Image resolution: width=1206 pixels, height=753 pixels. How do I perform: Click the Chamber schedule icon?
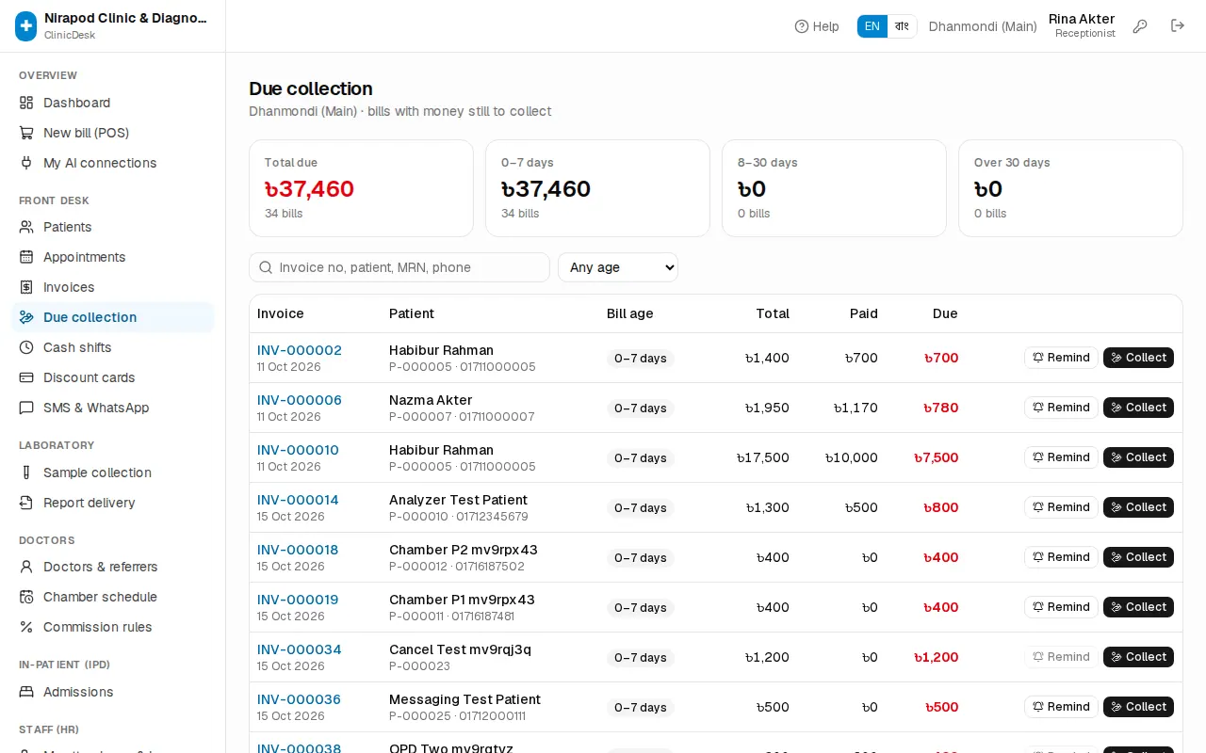click(x=26, y=597)
